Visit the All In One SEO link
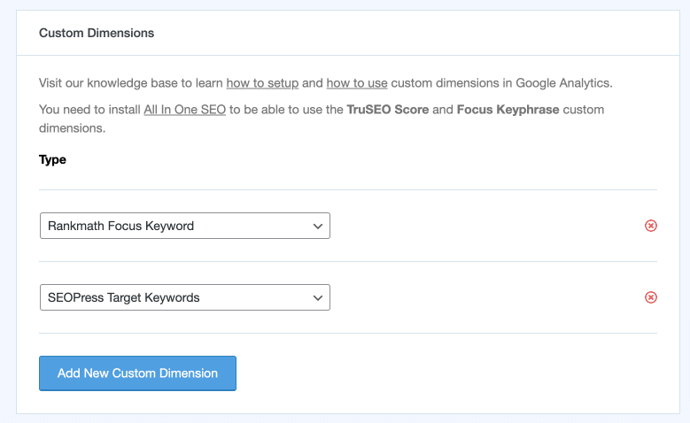Image resolution: width=690 pixels, height=423 pixels. [x=184, y=110]
